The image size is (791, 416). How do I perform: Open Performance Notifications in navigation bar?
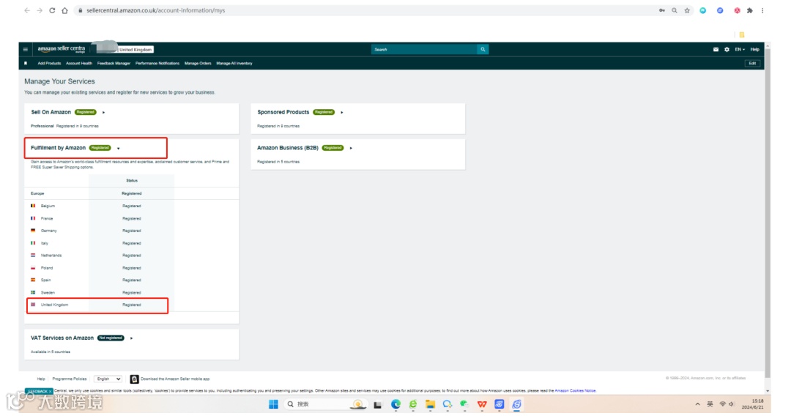point(157,63)
